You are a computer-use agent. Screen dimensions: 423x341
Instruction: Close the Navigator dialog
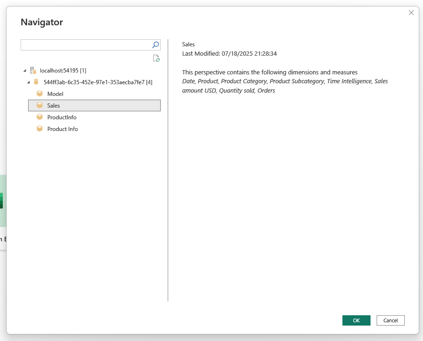(411, 13)
